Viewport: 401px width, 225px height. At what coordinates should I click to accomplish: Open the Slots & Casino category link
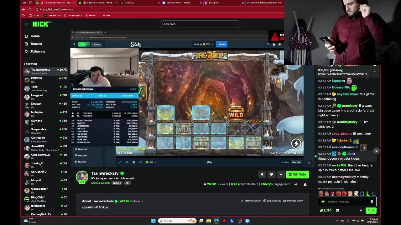point(101,183)
